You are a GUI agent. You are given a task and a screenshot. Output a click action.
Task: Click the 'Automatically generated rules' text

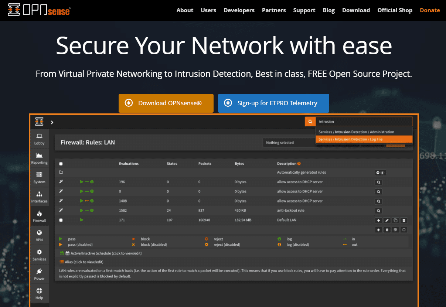click(302, 173)
